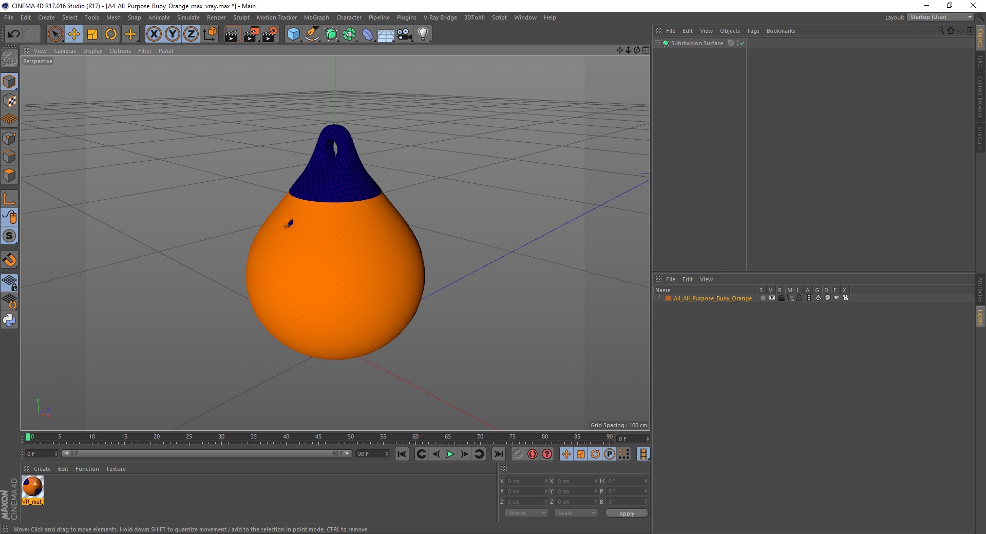The height and width of the screenshot is (534, 986).
Task: Jump to the animation end
Action: point(498,454)
